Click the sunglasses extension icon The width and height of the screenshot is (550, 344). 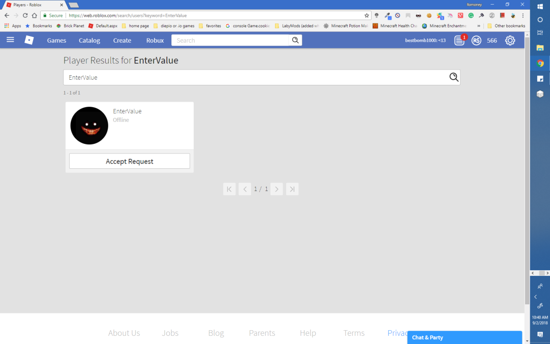pos(418,15)
